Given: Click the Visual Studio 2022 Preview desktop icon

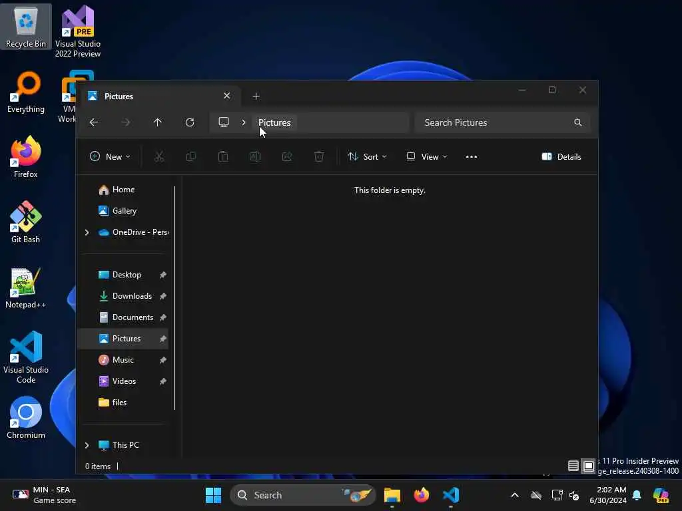Looking at the screenshot, I should click(x=77, y=31).
